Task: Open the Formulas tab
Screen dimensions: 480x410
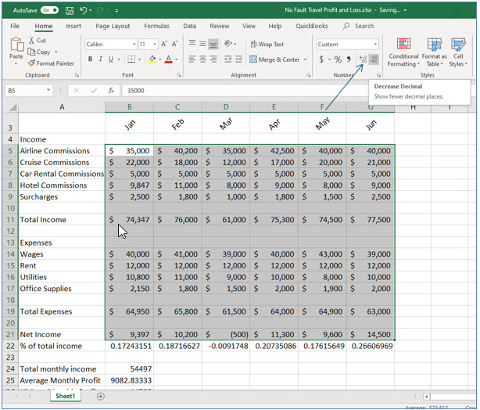Action: click(156, 27)
